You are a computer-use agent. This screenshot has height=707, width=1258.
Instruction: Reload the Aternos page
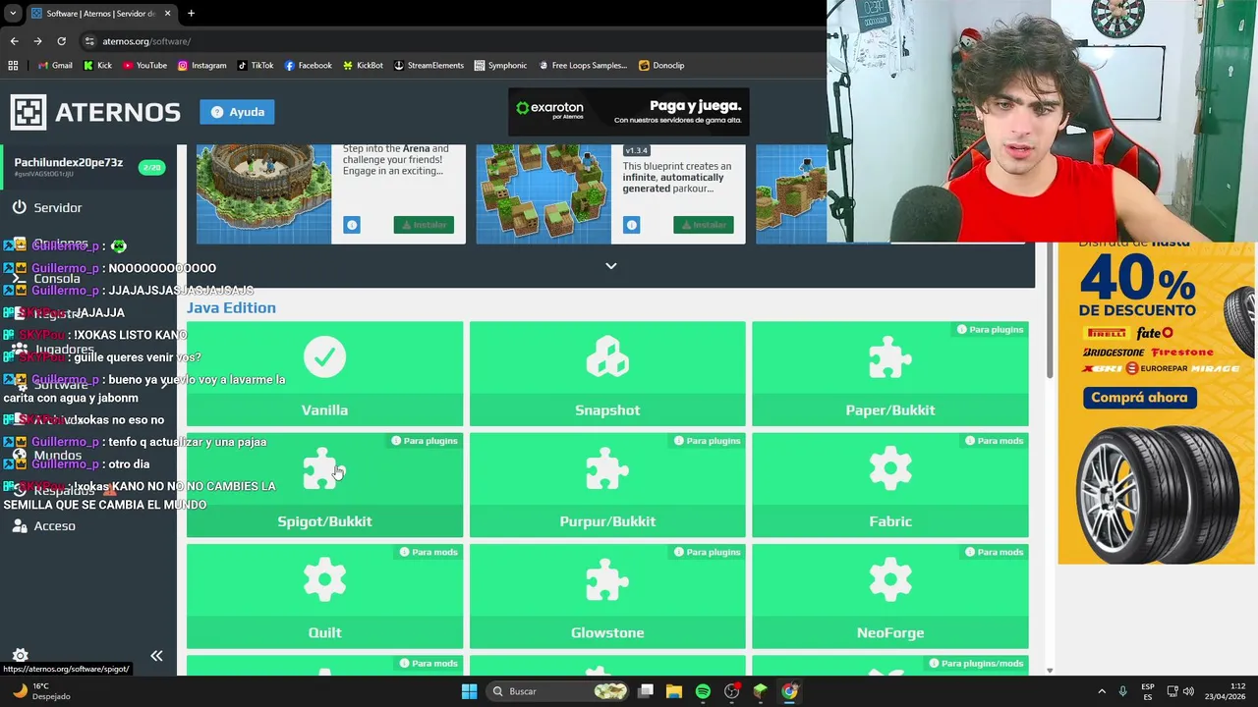tap(61, 41)
